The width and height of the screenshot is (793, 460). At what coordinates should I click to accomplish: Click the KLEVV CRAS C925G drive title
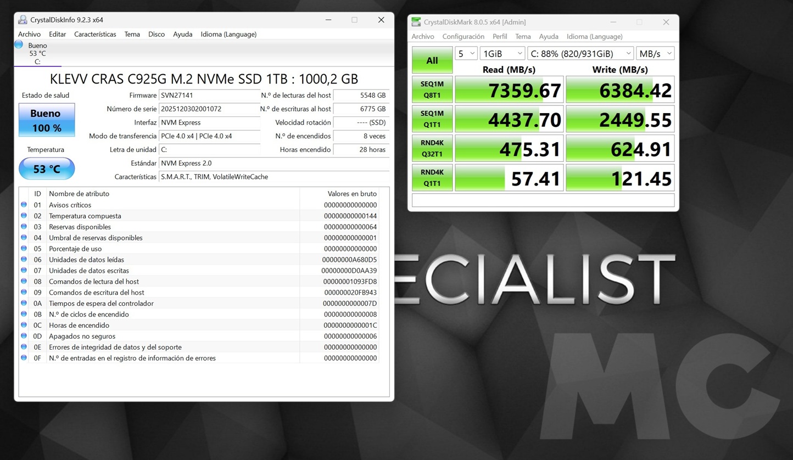click(204, 78)
